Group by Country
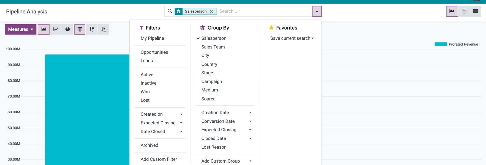This screenshot has width=486, height=165. (209, 64)
